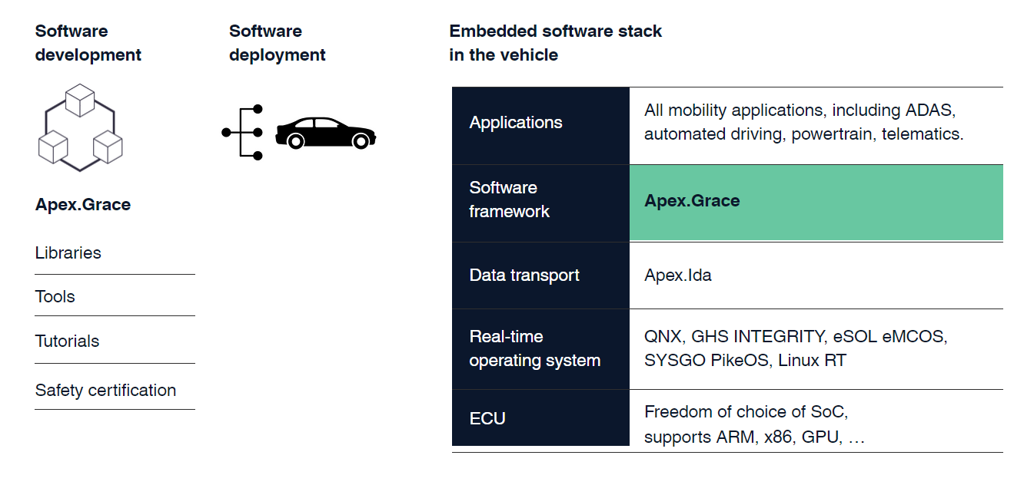
Task: Click the Apex.Ida text
Action: [678, 275]
